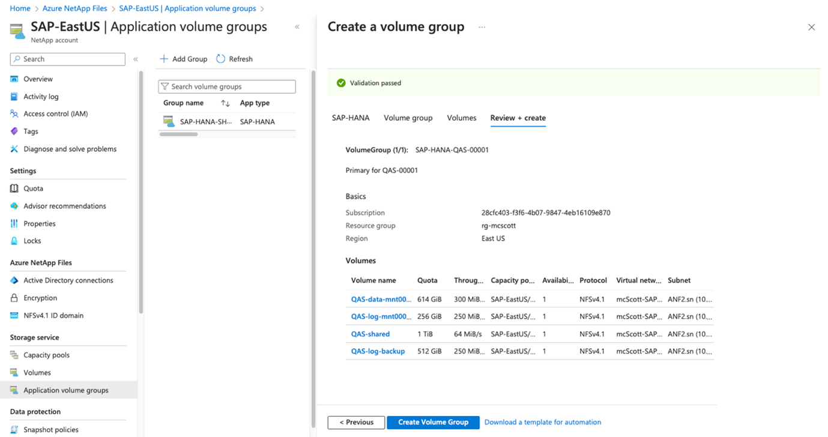828x437 pixels.
Task: Open the QAS-data-mnt00 volume link
Action: [381, 299]
